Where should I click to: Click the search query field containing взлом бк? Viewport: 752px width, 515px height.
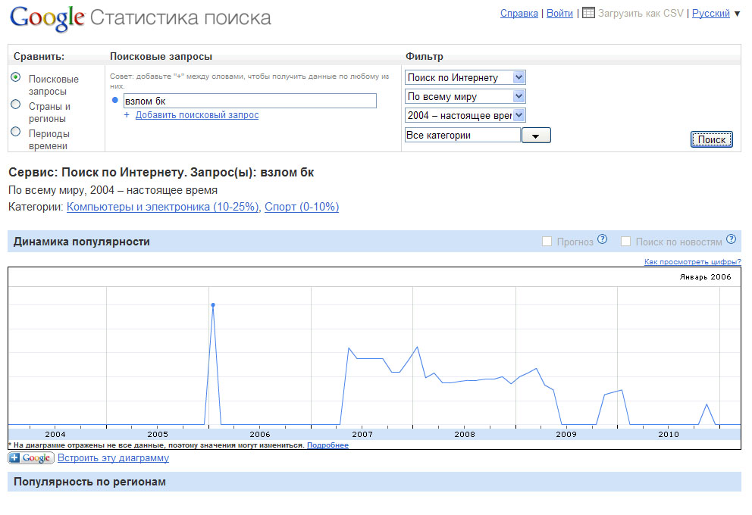(250, 101)
